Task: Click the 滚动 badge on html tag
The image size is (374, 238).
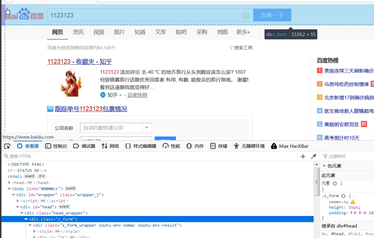Action: coord(42,176)
